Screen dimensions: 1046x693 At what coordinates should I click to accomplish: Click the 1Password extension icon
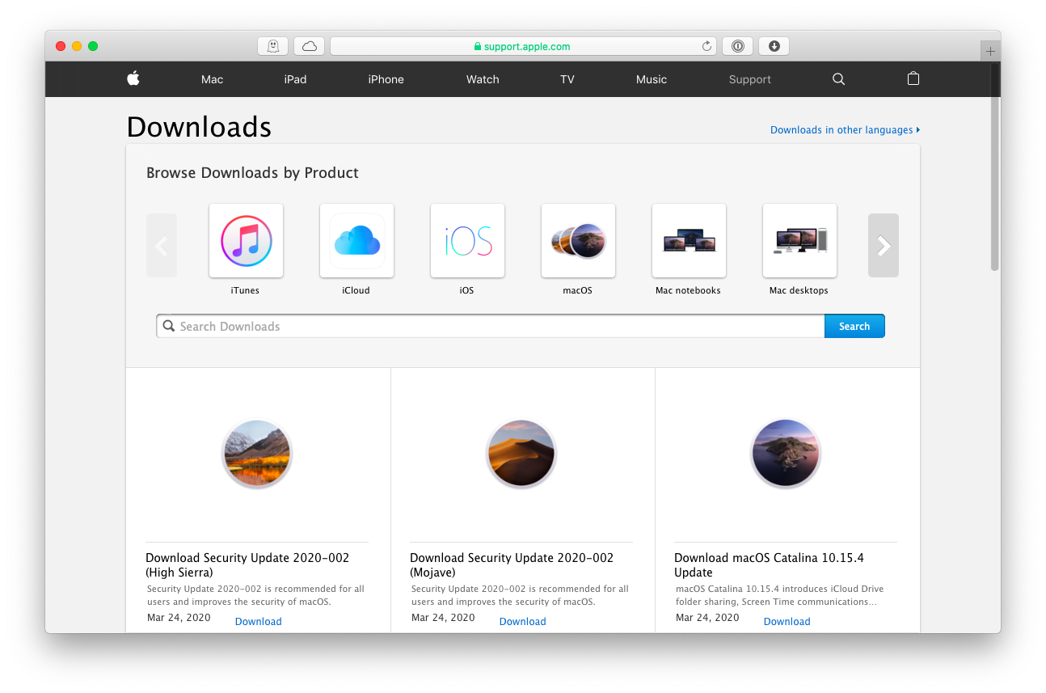point(738,46)
